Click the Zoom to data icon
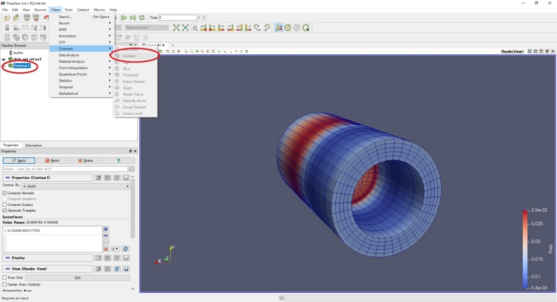 click(x=185, y=28)
